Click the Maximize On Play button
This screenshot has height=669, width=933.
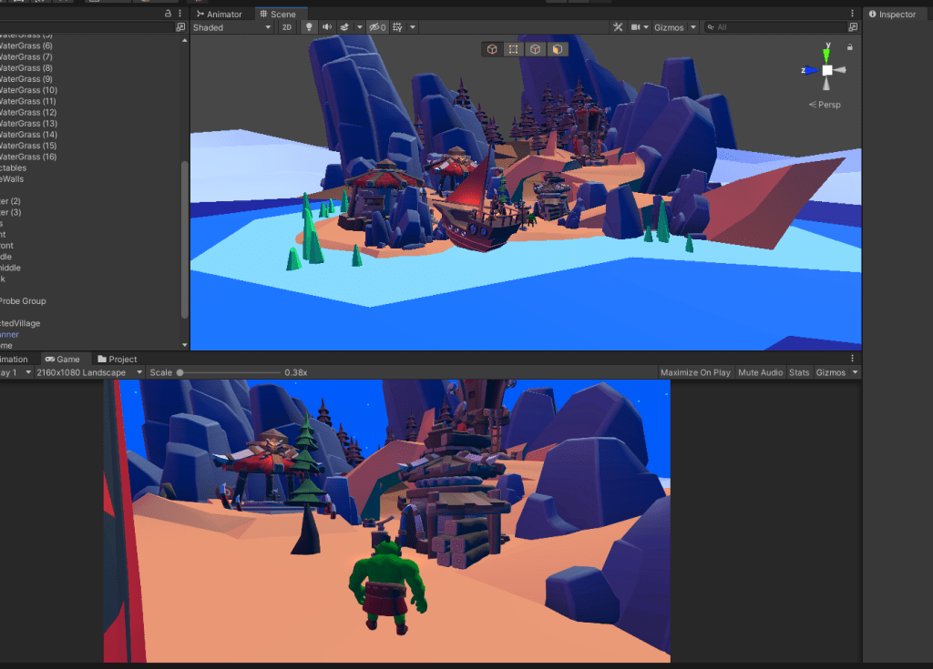tap(695, 372)
